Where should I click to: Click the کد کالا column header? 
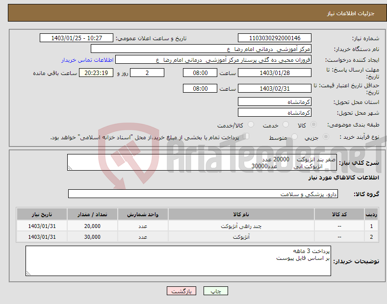coord(339,214)
